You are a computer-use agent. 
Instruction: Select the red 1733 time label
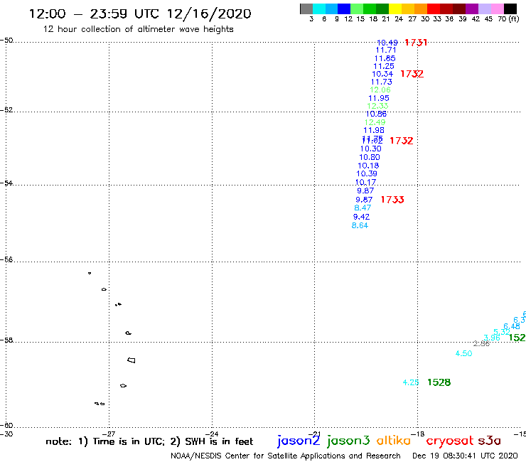tap(392, 200)
